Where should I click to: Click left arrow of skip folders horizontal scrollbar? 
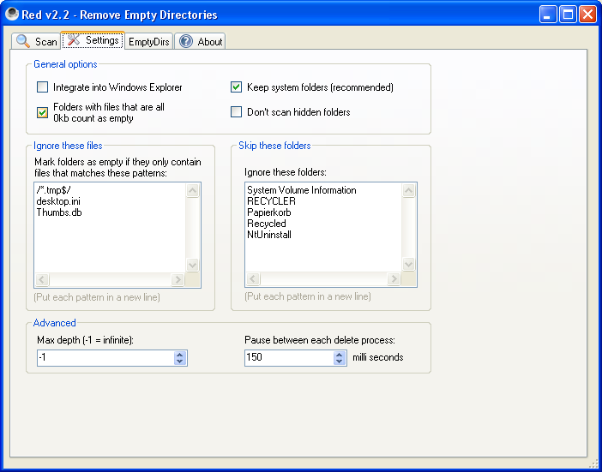pos(253,278)
